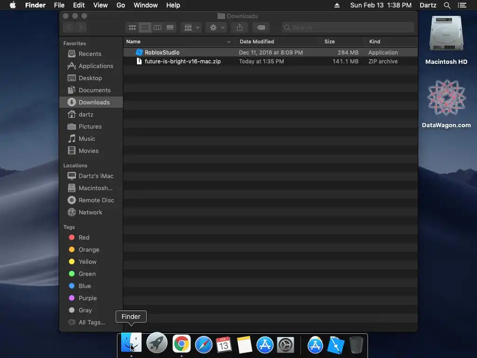
Task: Select the RobloxStudio file row
Action: 271,52
